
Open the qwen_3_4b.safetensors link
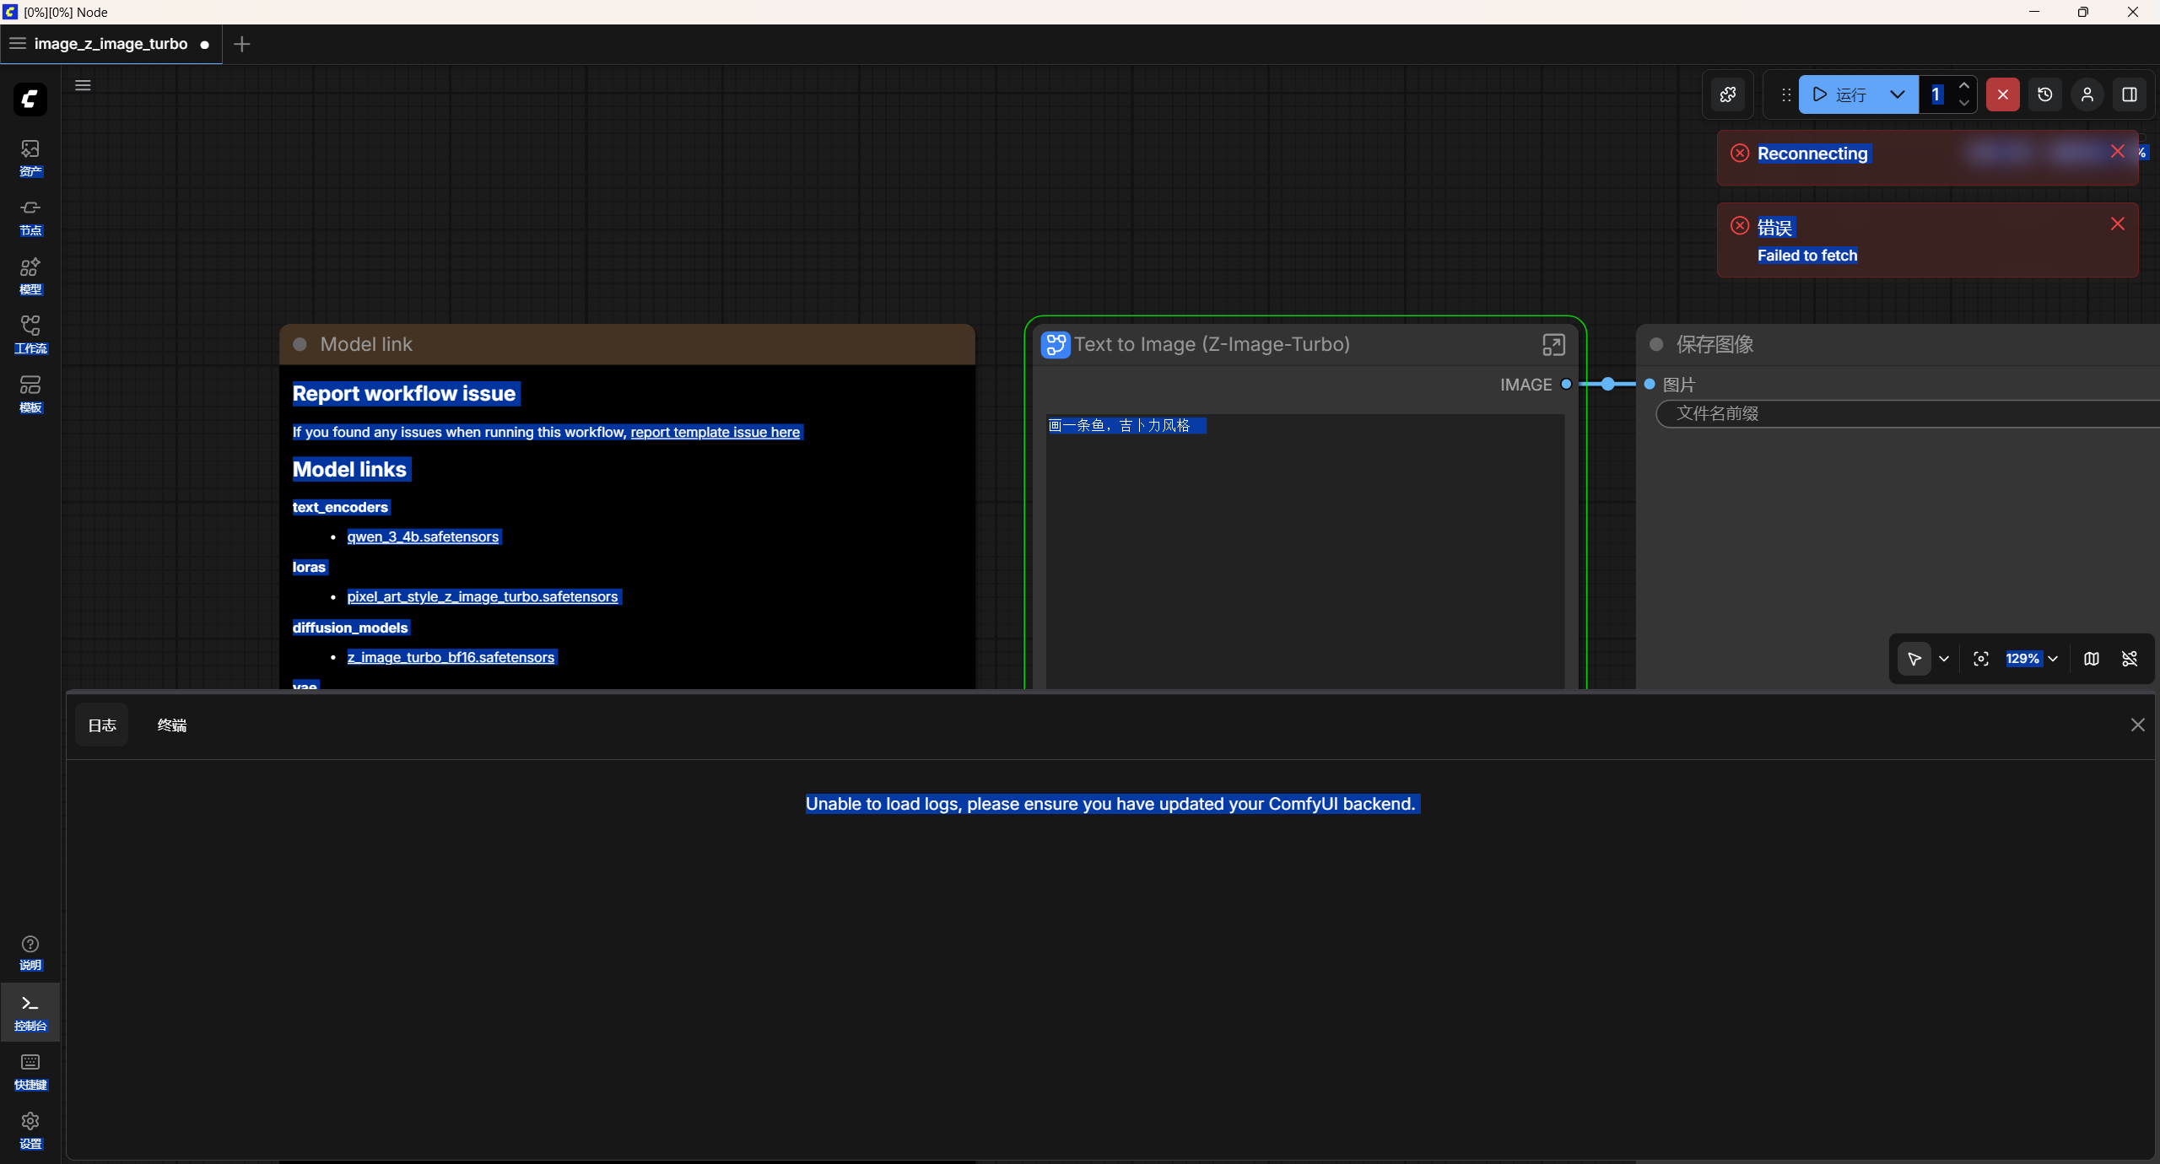tap(423, 536)
